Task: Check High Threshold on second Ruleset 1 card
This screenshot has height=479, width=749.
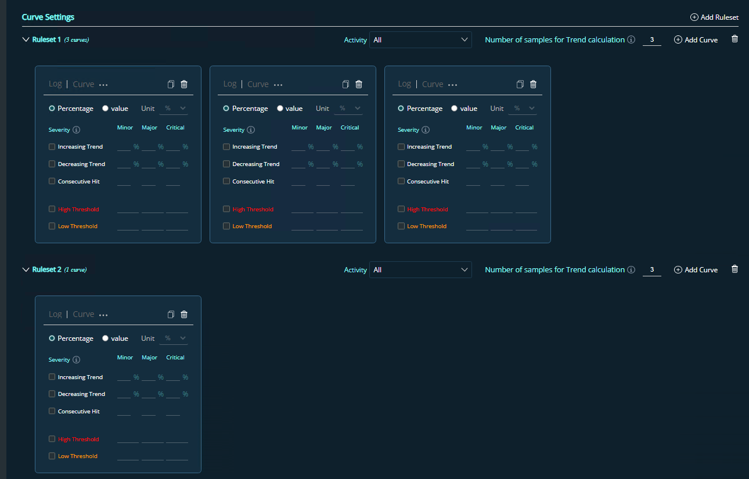Action: (x=226, y=209)
